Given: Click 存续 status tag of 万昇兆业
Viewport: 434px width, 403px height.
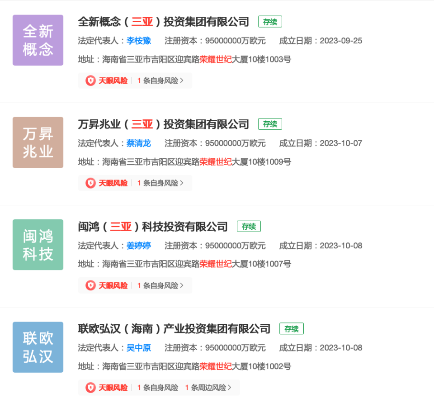Looking at the screenshot, I should pyautogui.click(x=270, y=124).
